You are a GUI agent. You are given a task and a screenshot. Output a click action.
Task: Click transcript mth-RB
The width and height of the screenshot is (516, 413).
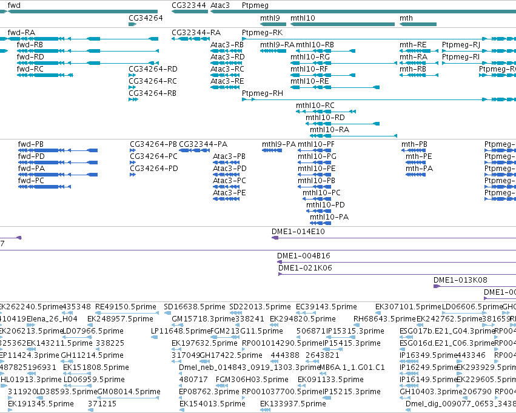point(419,75)
